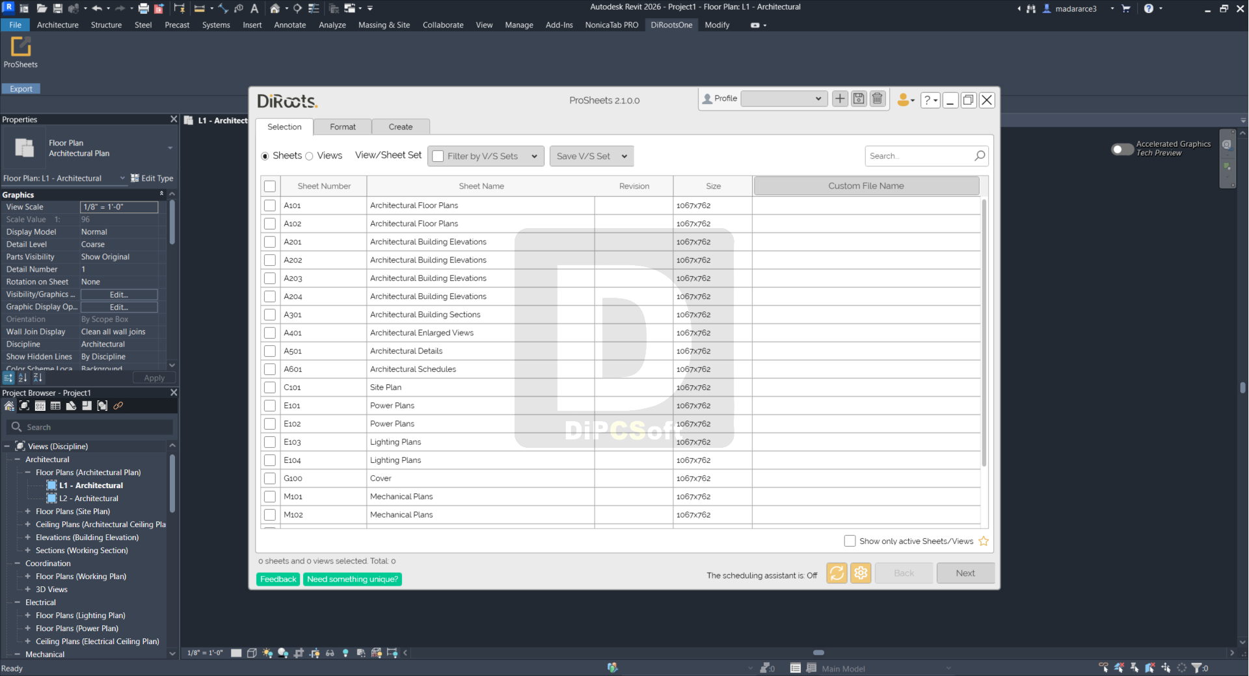1249x676 pixels.
Task: Switch to the Create tab
Action: (x=401, y=127)
